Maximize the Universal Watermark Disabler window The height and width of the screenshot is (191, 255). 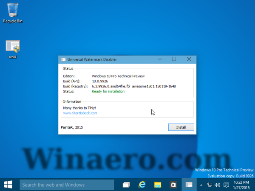174,59
